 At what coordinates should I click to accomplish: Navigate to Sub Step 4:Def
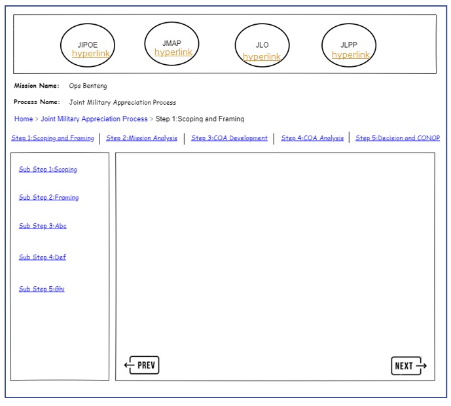point(43,257)
